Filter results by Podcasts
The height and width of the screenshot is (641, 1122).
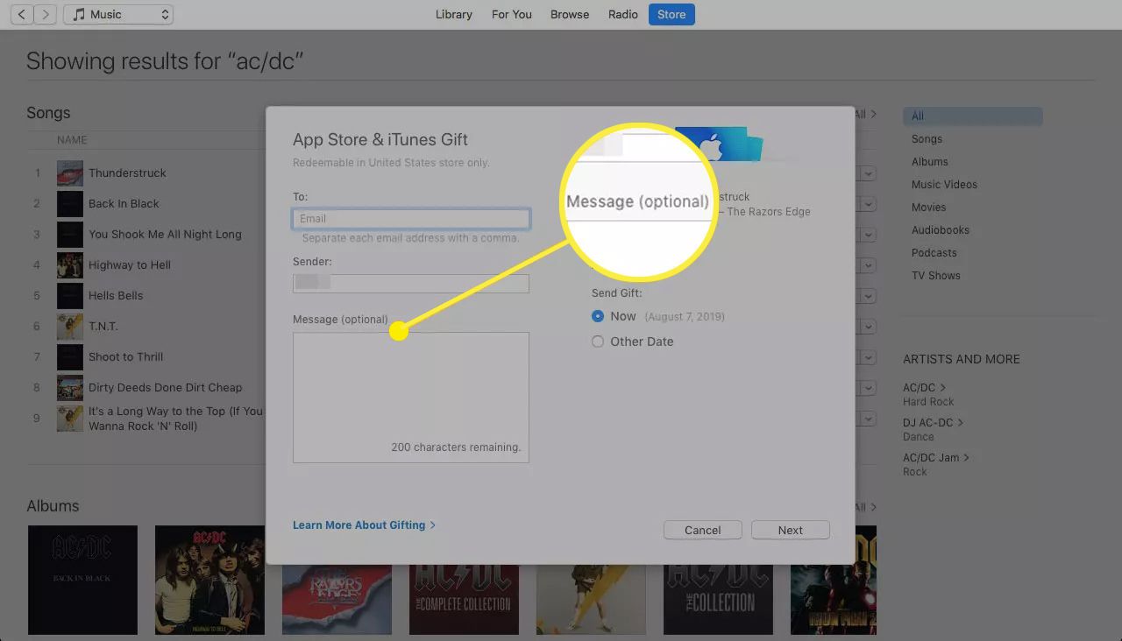(x=934, y=252)
